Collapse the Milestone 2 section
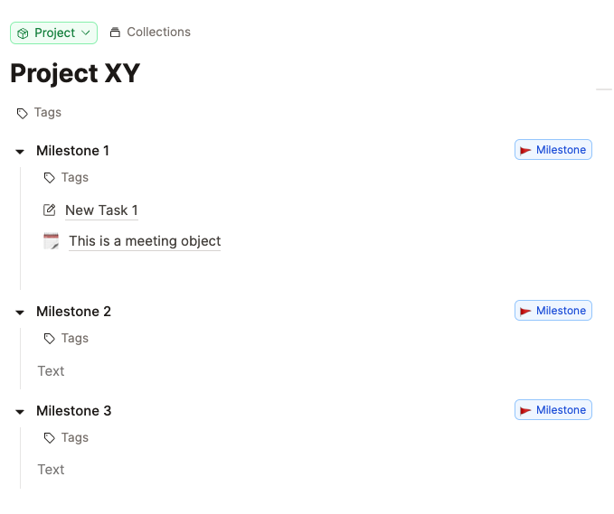614x514 pixels. coord(20,313)
